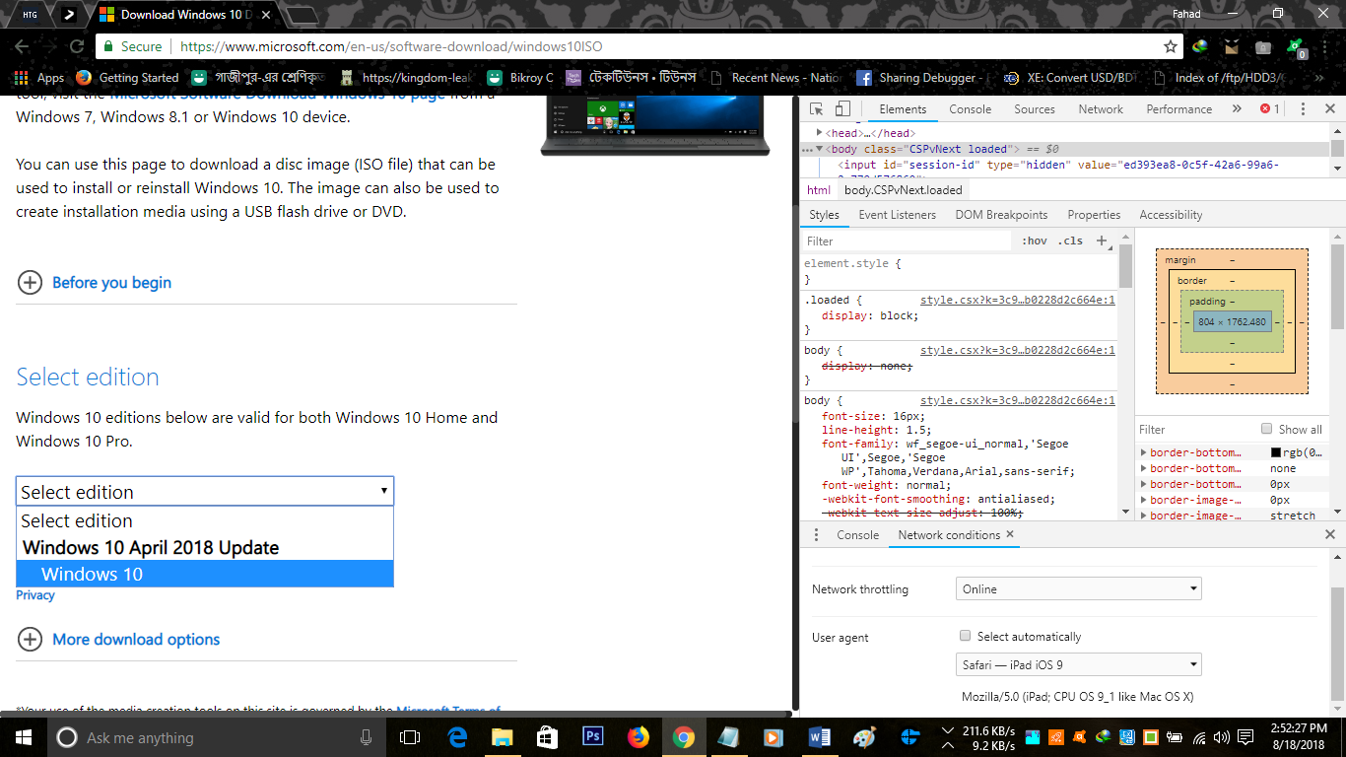Toggle the :hov element state button
The image size is (1346, 757).
click(x=1035, y=241)
